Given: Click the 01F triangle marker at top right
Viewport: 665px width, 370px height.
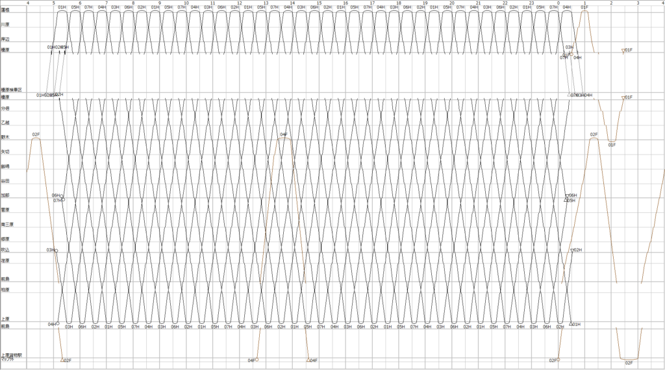Looking at the screenshot, I should [623, 50].
